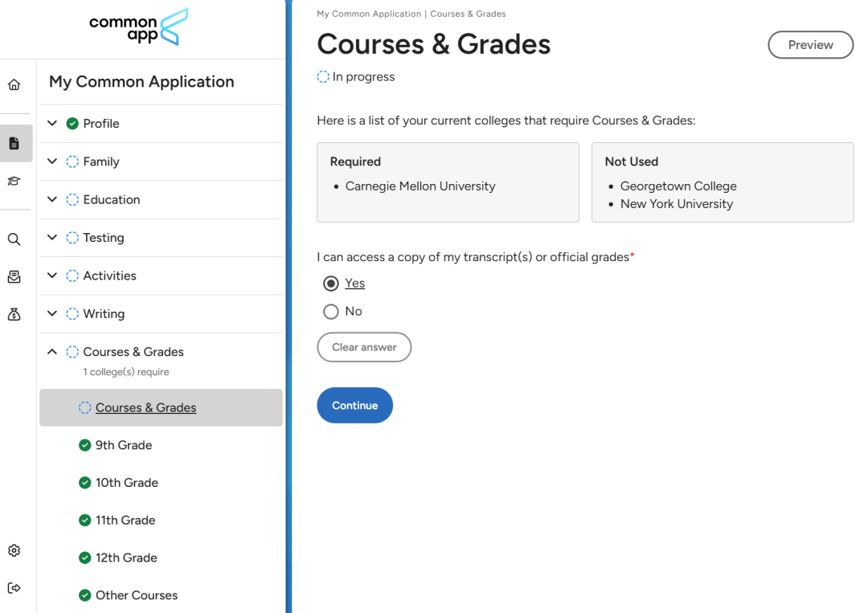
Task: Open the Preview button
Action: [810, 45]
